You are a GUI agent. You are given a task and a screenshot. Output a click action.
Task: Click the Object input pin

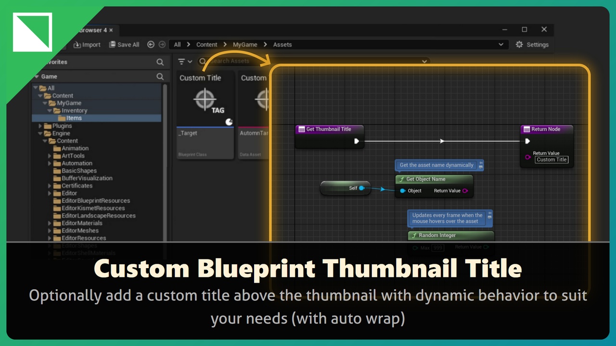403,191
